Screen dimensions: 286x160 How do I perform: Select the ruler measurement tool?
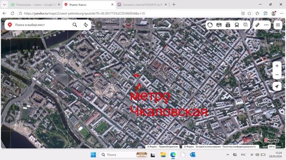(x=257, y=25)
